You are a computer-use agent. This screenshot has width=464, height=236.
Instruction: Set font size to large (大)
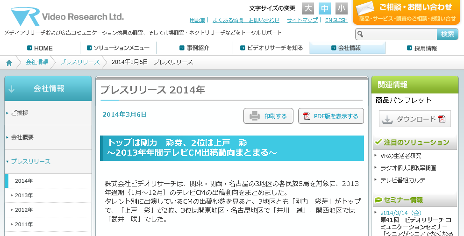(x=308, y=8)
